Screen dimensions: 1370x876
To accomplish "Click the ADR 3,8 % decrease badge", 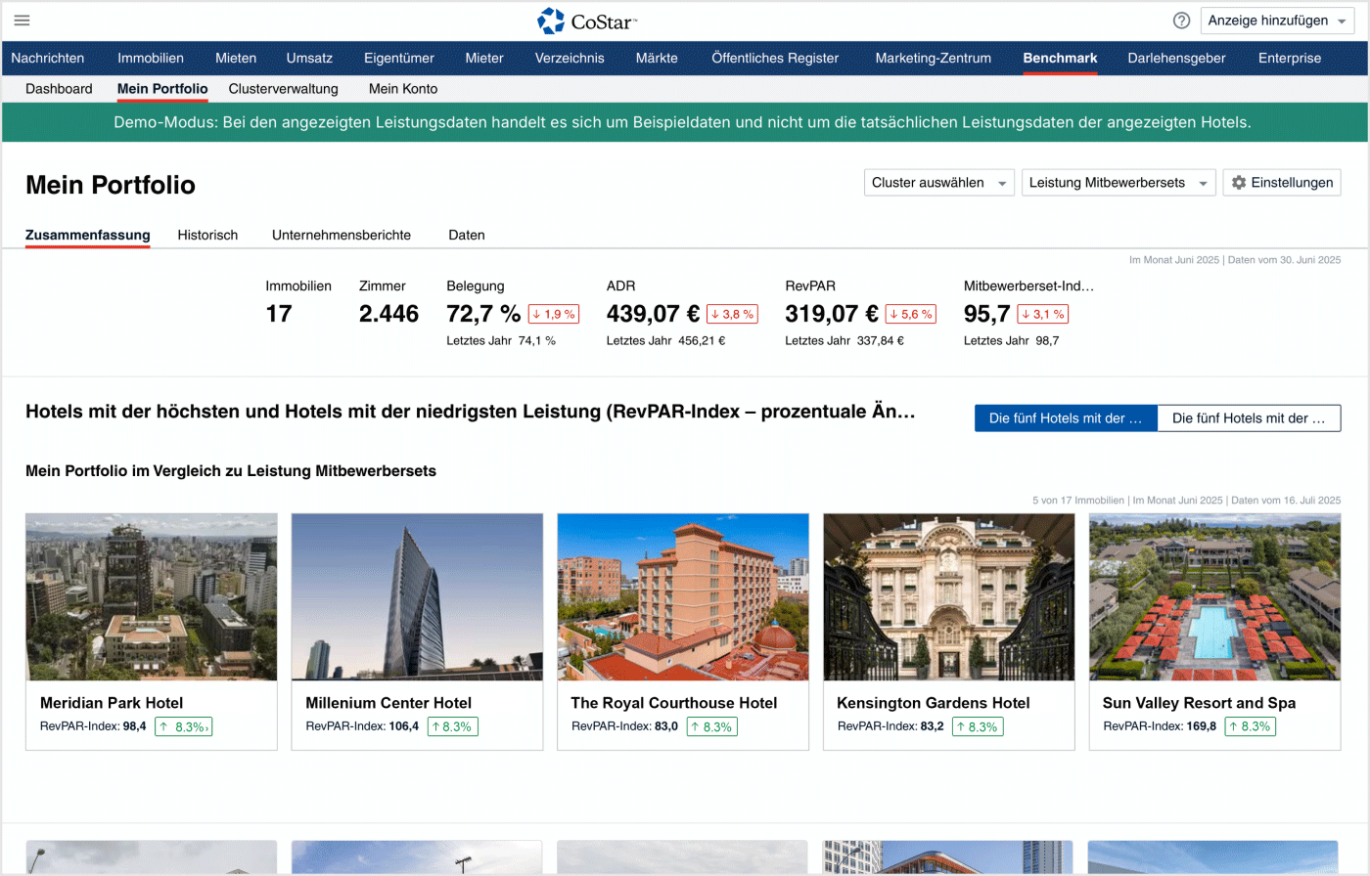I will point(732,314).
